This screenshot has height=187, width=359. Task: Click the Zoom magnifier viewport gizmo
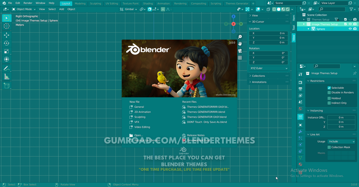tap(240, 37)
